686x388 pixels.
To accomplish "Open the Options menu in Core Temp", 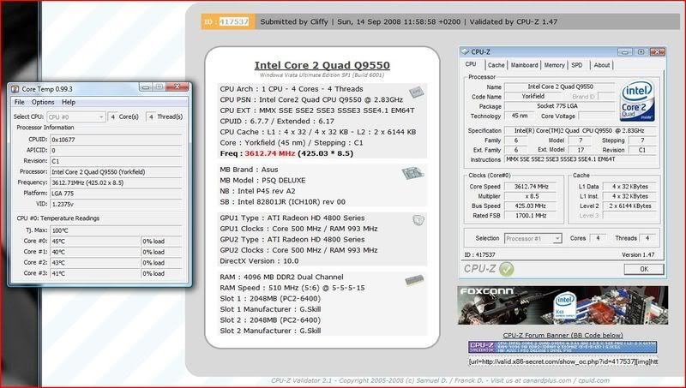I will 43,102.
